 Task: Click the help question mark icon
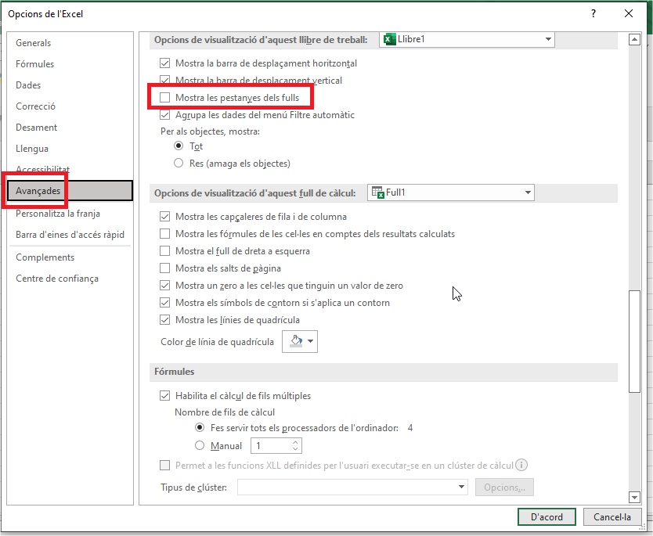593,13
